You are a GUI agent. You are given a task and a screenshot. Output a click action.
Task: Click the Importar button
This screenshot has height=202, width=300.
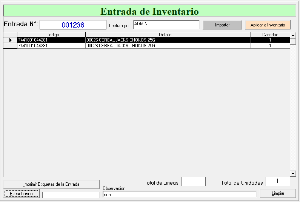click(222, 25)
